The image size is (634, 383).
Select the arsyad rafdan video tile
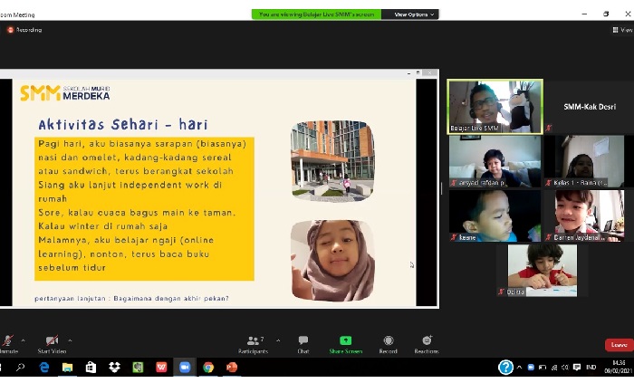pos(495,161)
